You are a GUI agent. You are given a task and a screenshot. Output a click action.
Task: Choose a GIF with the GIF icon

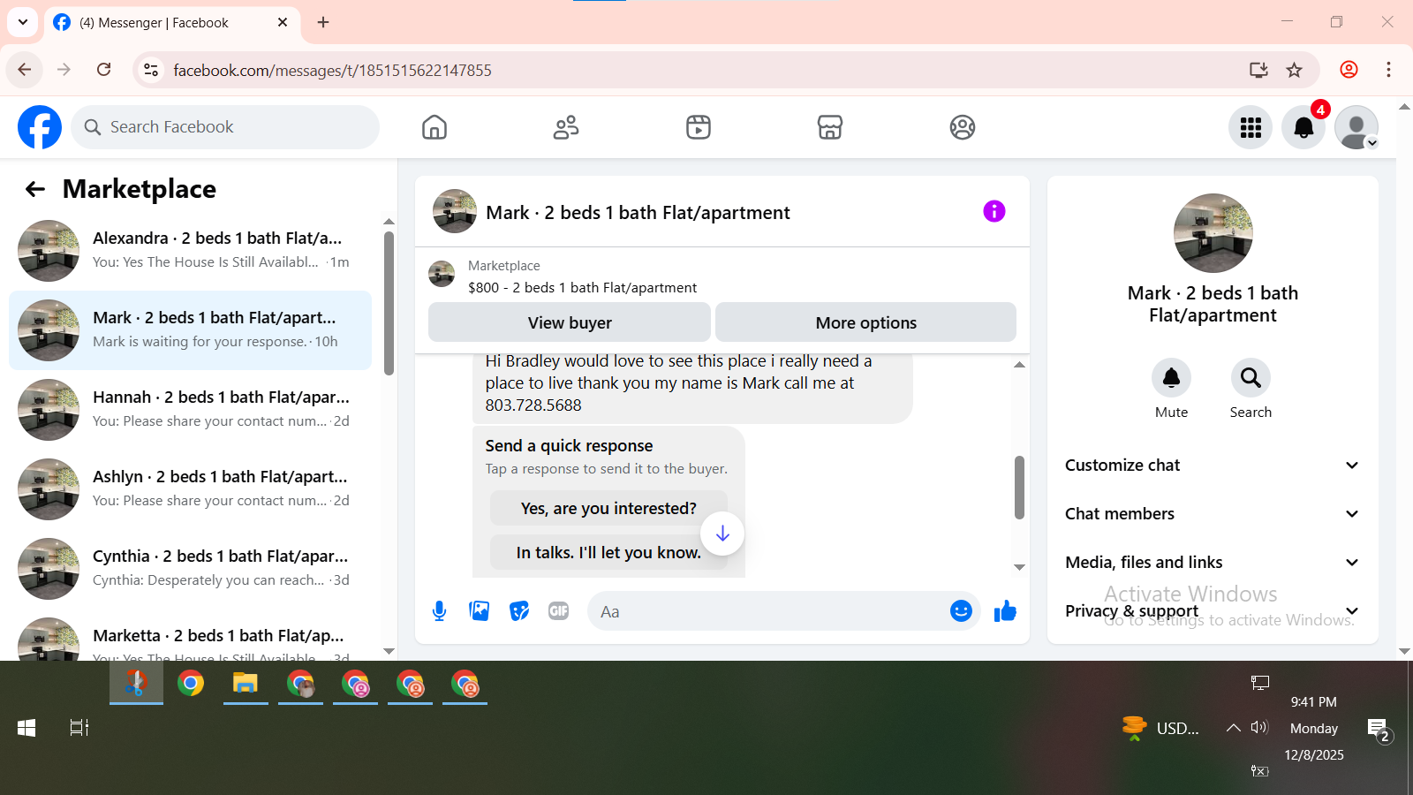[x=558, y=610]
